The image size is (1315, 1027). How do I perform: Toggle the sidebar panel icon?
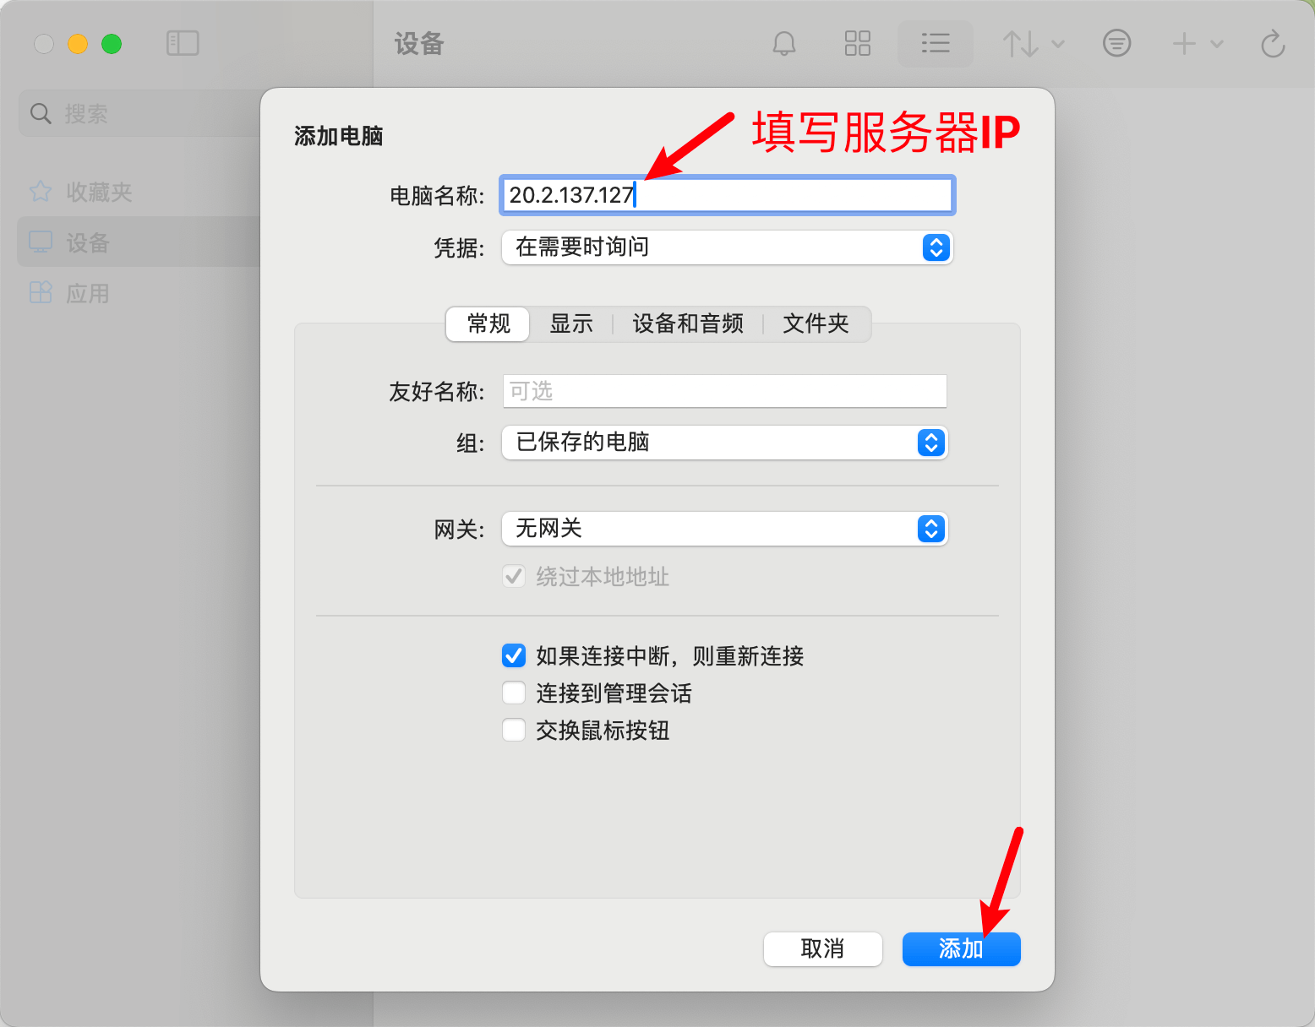pos(183,43)
